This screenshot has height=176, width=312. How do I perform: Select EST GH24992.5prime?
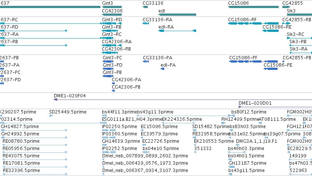coord(20,134)
